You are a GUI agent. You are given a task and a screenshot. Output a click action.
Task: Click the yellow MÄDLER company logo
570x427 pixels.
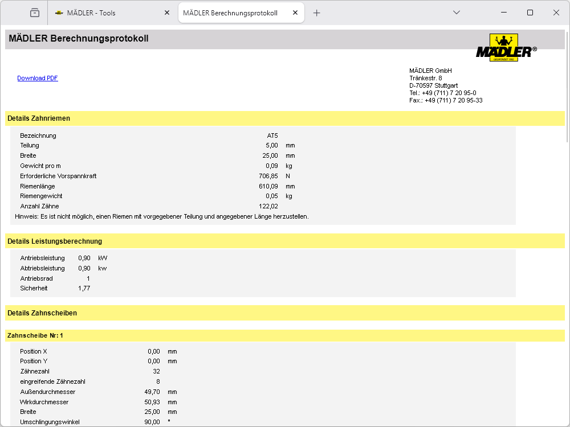504,47
